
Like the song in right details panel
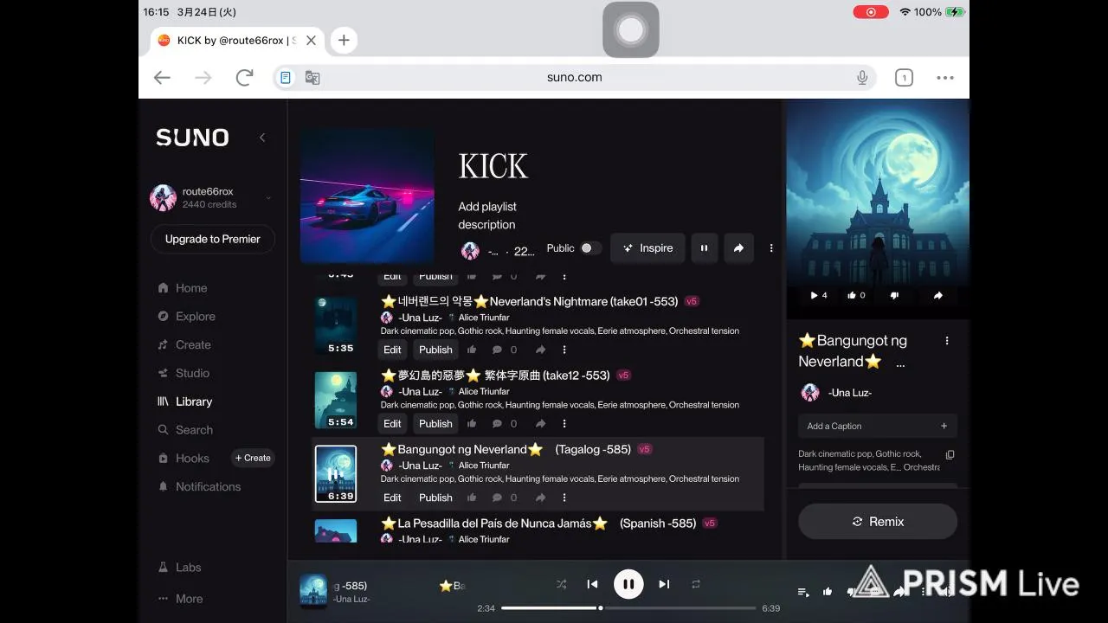[856, 295]
